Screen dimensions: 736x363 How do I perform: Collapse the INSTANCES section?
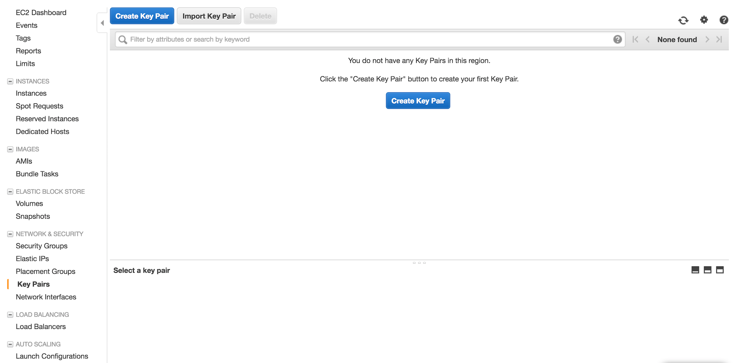coord(10,82)
